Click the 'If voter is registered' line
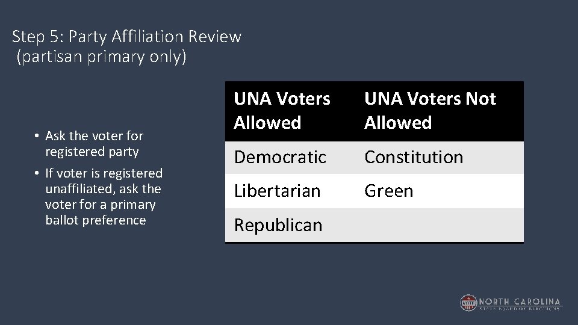This screenshot has height=325, width=578. [104, 173]
